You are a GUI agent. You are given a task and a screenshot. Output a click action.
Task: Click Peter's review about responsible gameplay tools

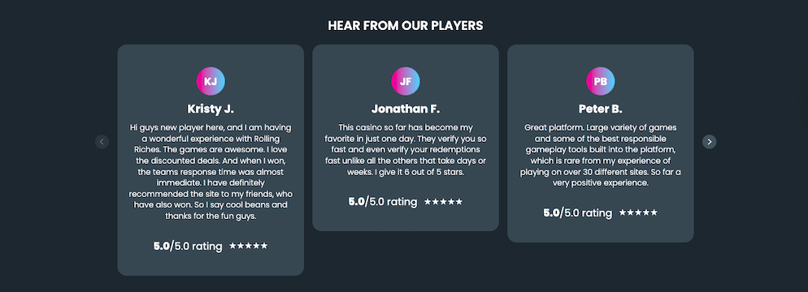[601, 155]
